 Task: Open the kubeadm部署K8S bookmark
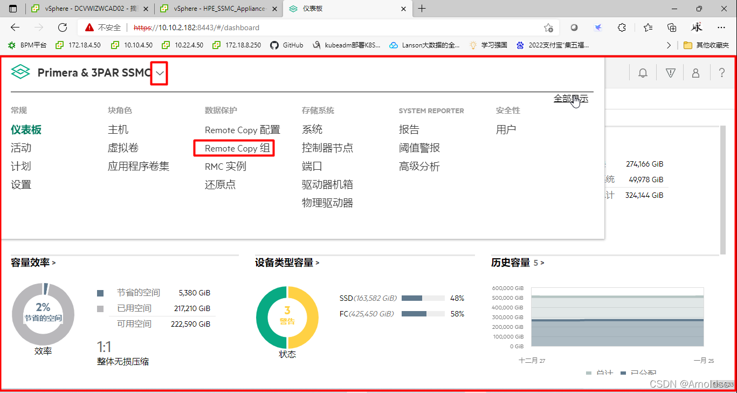[346, 45]
